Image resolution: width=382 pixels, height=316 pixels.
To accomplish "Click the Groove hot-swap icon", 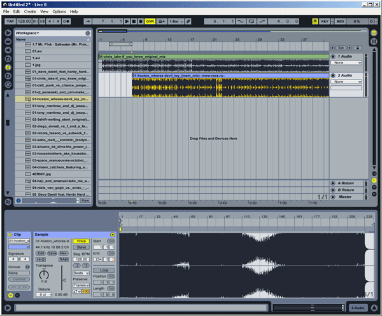I will [27, 268].
